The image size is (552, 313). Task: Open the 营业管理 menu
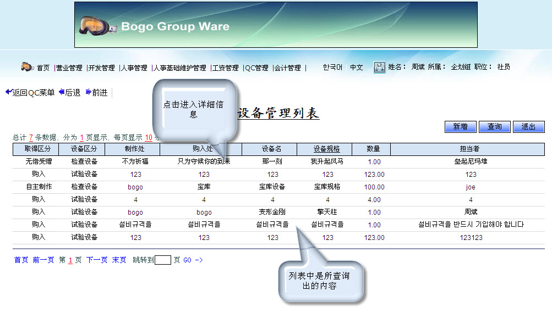pos(69,68)
